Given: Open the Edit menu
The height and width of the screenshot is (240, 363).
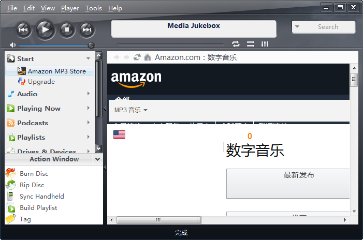Looking at the screenshot, I should [x=29, y=8].
